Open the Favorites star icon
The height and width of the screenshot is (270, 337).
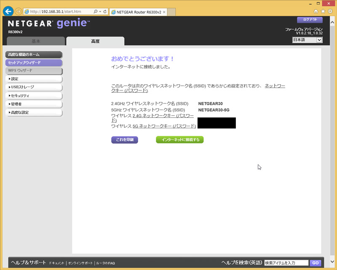tap(323, 11)
